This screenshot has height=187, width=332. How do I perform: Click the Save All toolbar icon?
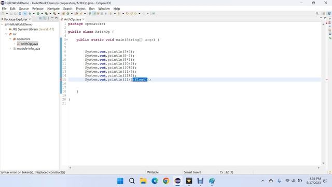(x=15, y=14)
